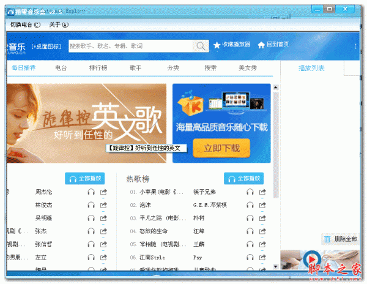
Task: Click video ad thumbnail play button
Action: tap(312, 259)
